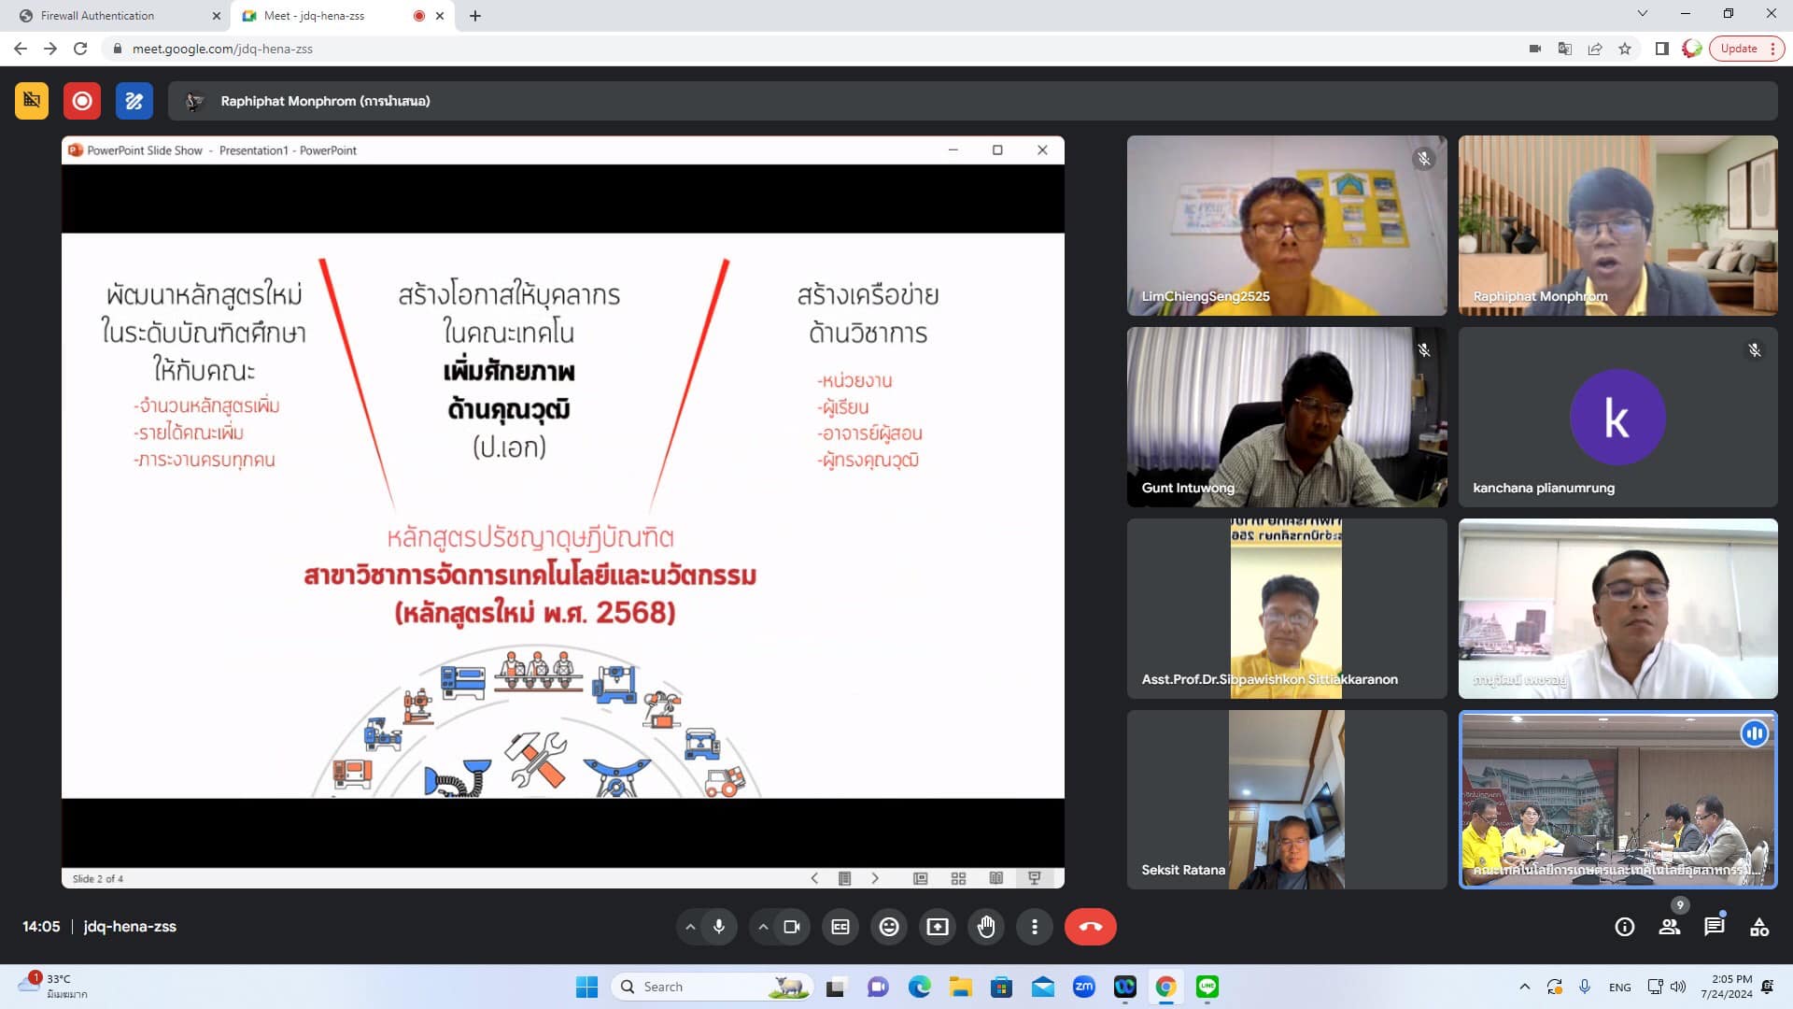Switch to Firewall Authentication tab
This screenshot has height=1009, width=1793.
tap(98, 16)
